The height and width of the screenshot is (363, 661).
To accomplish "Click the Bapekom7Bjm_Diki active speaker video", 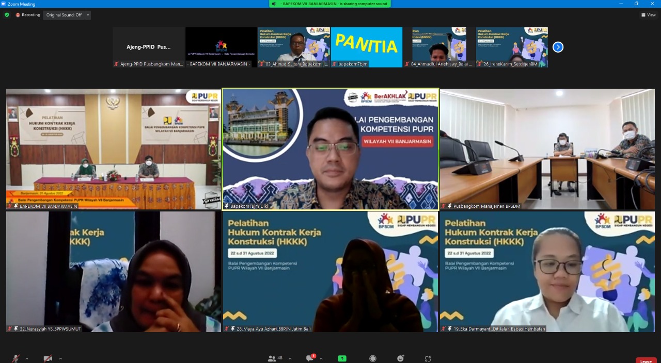I will 330,149.
